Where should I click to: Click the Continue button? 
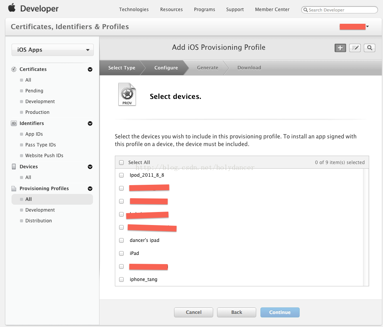tap(280, 312)
